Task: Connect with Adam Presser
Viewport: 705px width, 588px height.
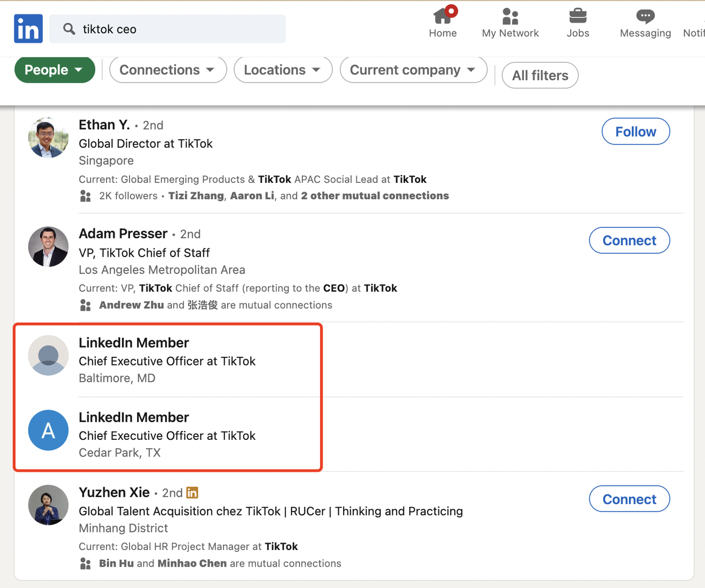Action: pos(629,241)
